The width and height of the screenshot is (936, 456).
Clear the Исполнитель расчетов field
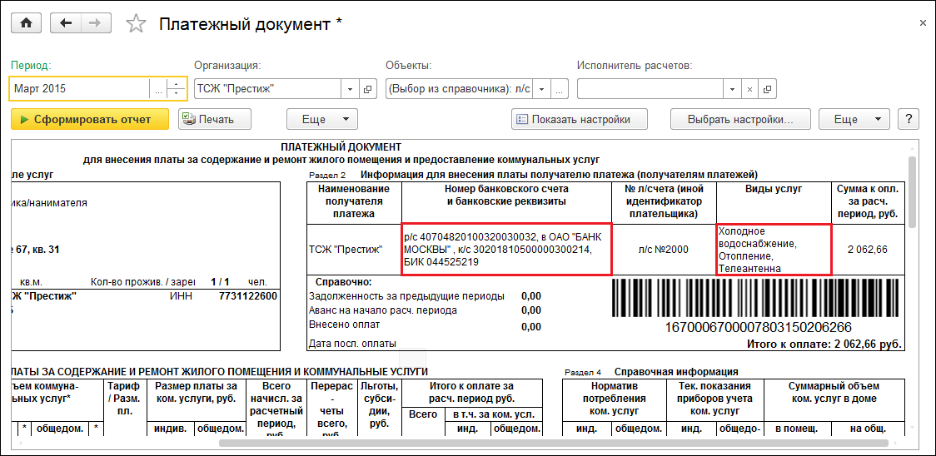pyautogui.click(x=749, y=88)
